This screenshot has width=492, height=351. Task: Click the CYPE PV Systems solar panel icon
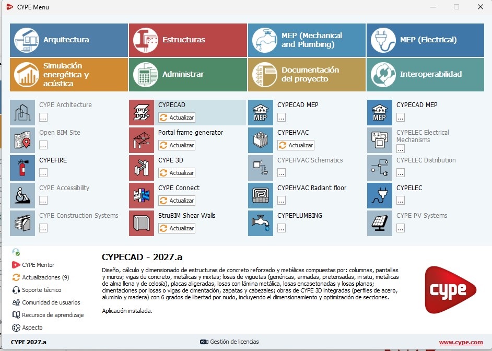click(x=380, y=223)
